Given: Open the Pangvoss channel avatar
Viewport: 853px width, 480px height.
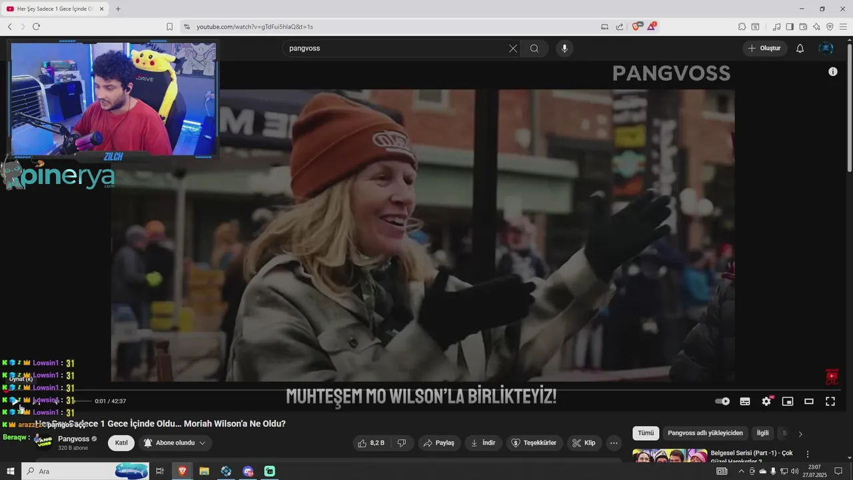Looking at the screenshot, I should [x=43, y=442].
